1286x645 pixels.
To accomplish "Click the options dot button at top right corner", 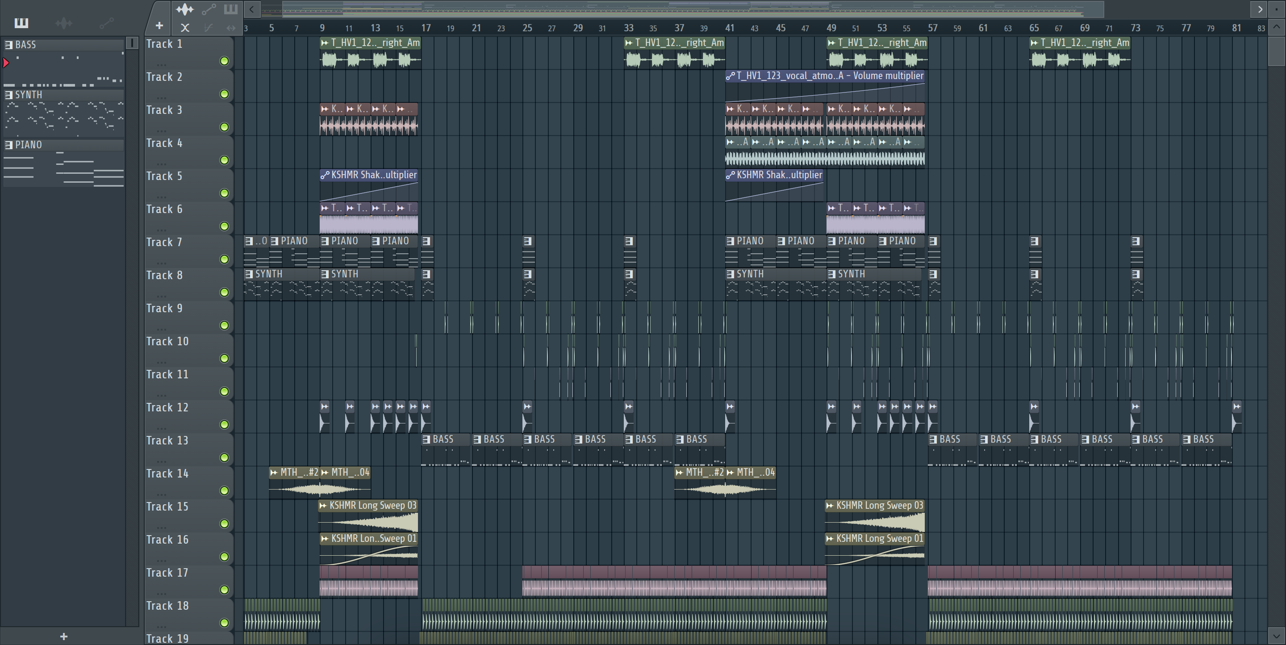I will 1277,9.
